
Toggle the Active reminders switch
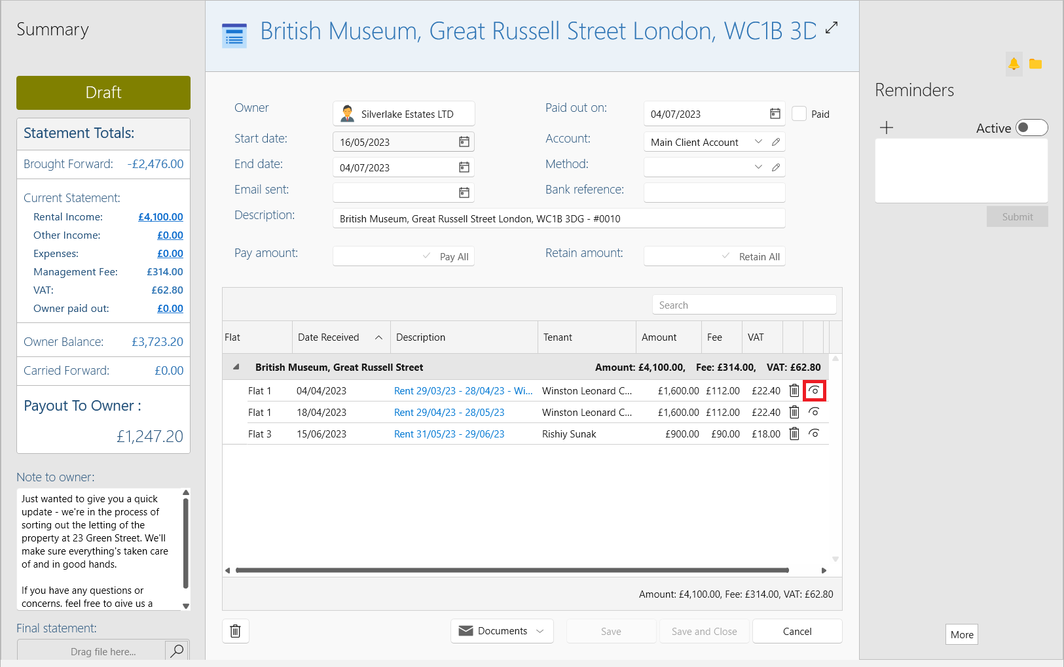1032,128
